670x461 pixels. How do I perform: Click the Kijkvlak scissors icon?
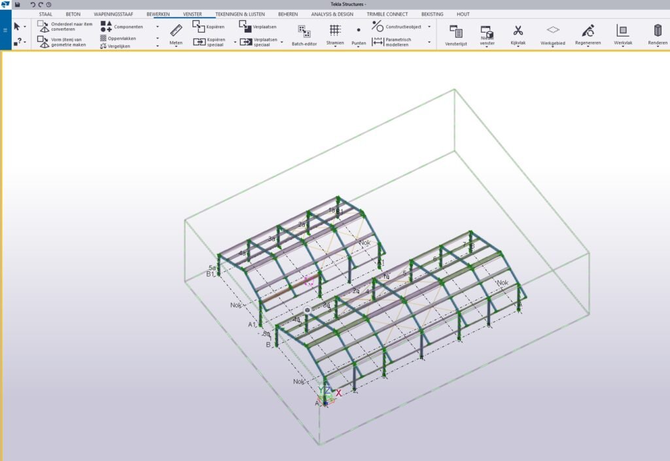pos(518,31)
